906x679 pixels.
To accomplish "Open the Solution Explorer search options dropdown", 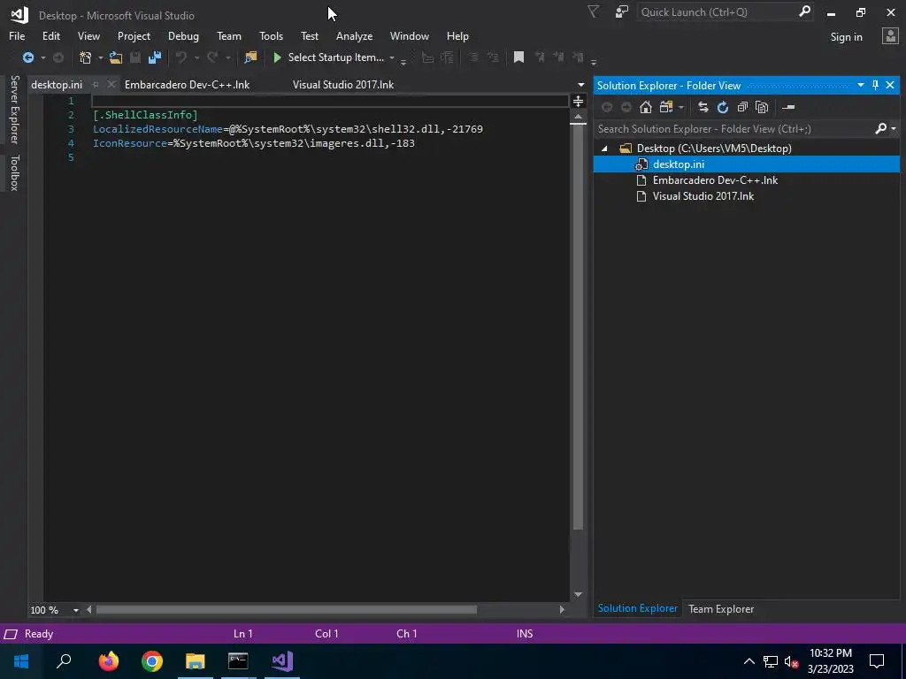I will pos(894,129).
